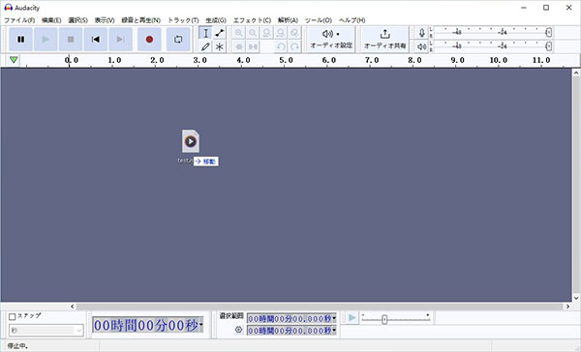The height and width of the screenshot is (352, 581).
Task: Adjust the playback level slider handle
Action: [549, 46]
